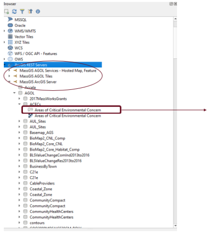Expand the OWS node
Image resolution: width=209 pixels, height=234 pixels.
(4, 59)
